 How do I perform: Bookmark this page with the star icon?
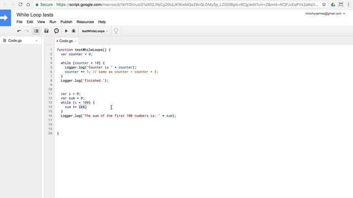324,4
